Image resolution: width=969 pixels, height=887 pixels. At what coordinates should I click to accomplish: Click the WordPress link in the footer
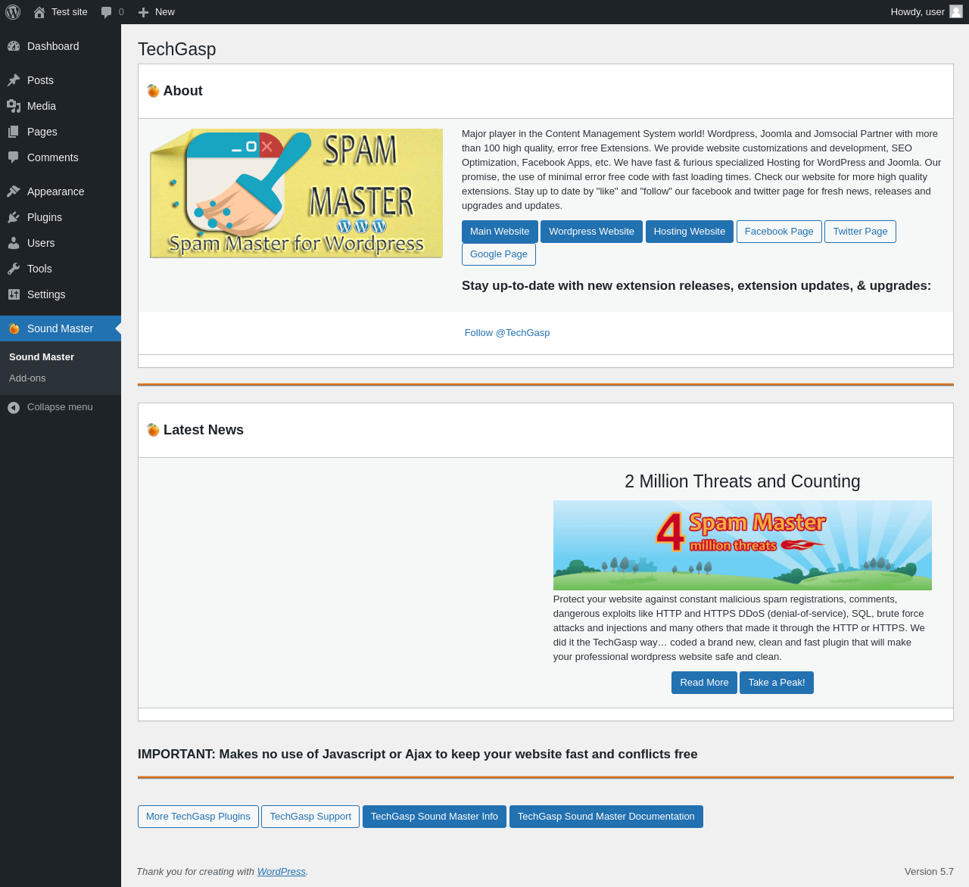click(x=282, y=872)
